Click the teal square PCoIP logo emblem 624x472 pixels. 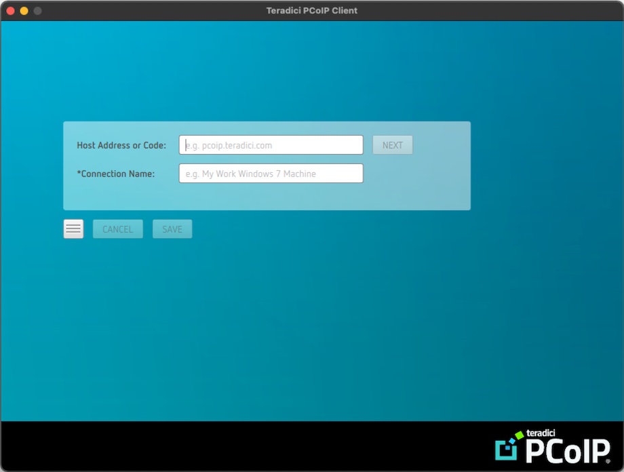[506, 449]
